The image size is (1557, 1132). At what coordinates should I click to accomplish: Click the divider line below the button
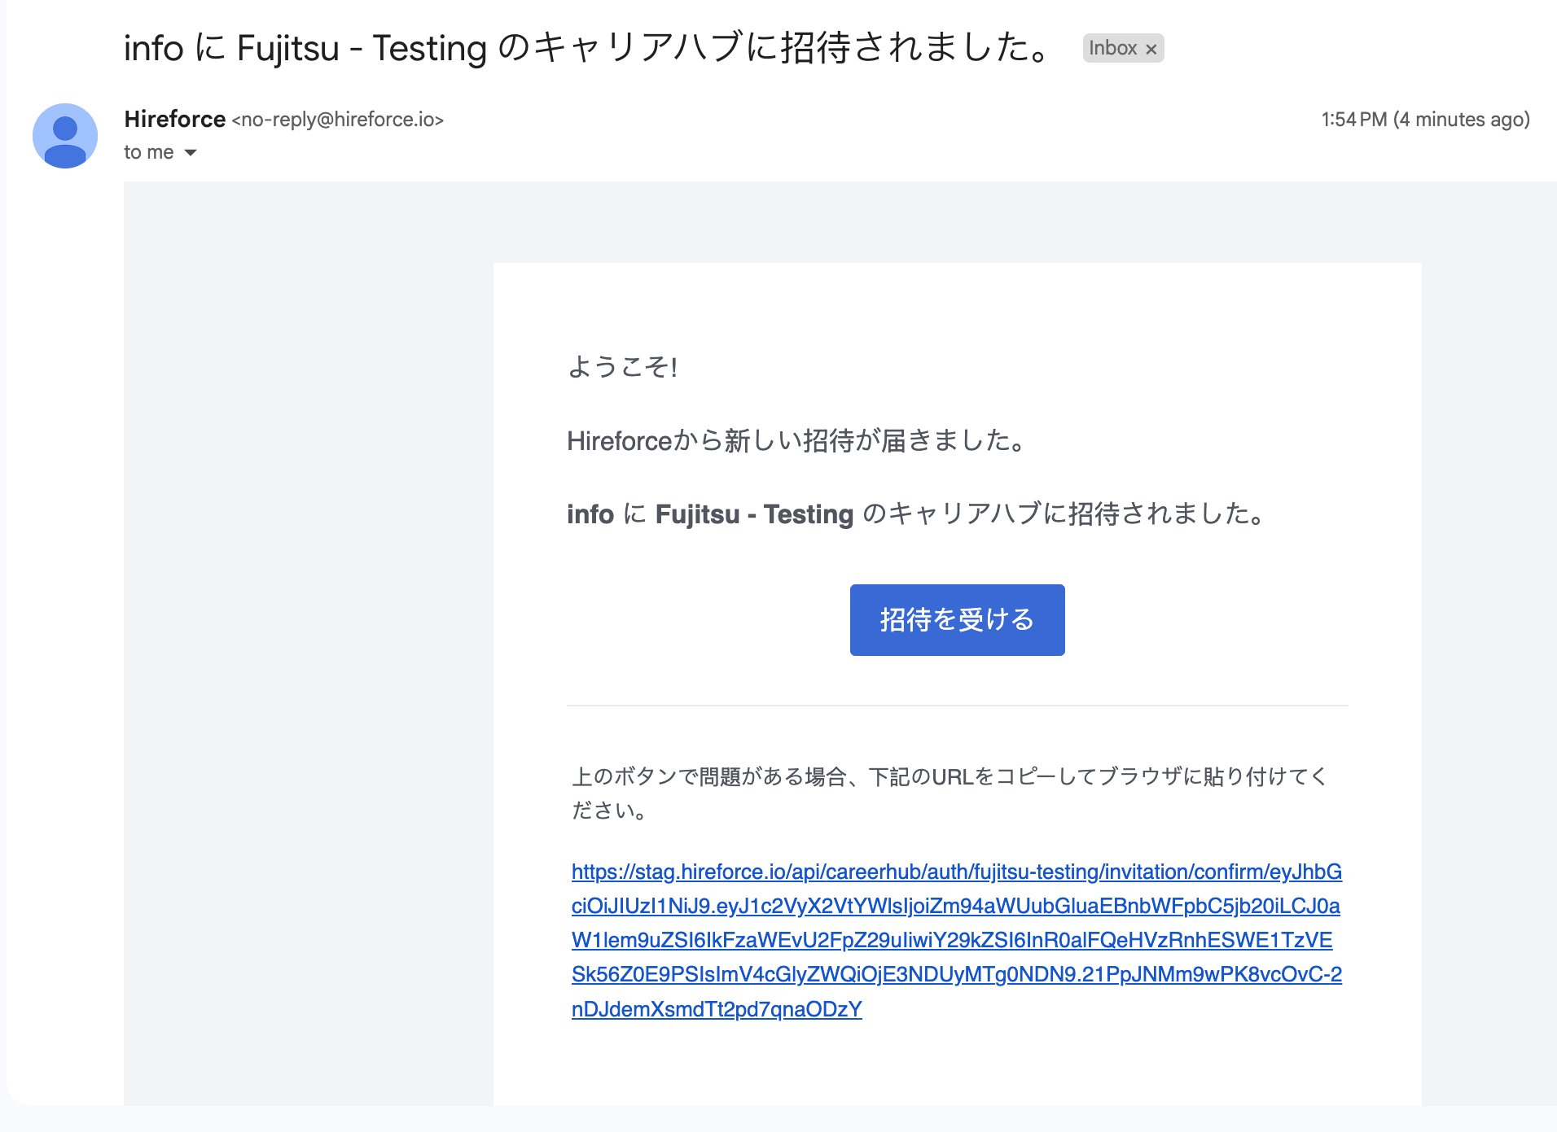(957, 706)
